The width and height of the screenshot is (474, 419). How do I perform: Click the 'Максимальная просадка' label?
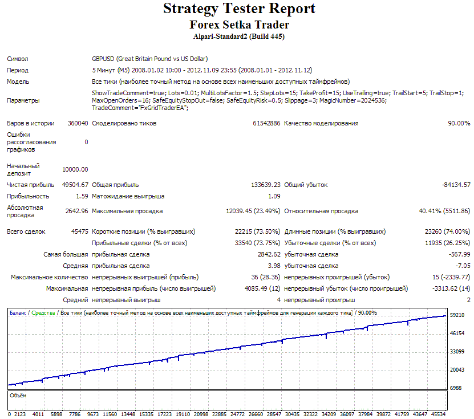point(127,211)
